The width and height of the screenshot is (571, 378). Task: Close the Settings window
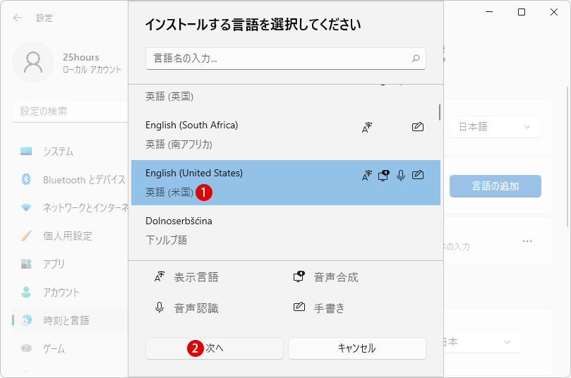tap(554, 12)
